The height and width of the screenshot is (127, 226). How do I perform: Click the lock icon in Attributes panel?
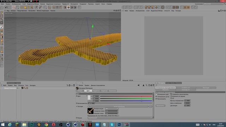(149, 85)
